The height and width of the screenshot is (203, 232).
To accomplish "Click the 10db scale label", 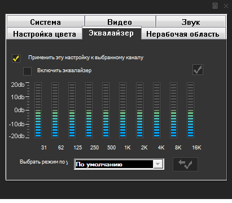I will (17, 97).
